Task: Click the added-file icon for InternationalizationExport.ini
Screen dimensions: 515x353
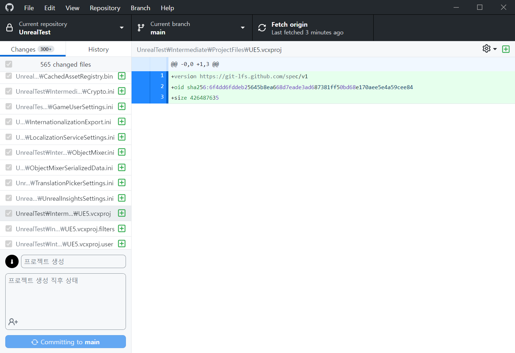Action: tap(122, 121)
